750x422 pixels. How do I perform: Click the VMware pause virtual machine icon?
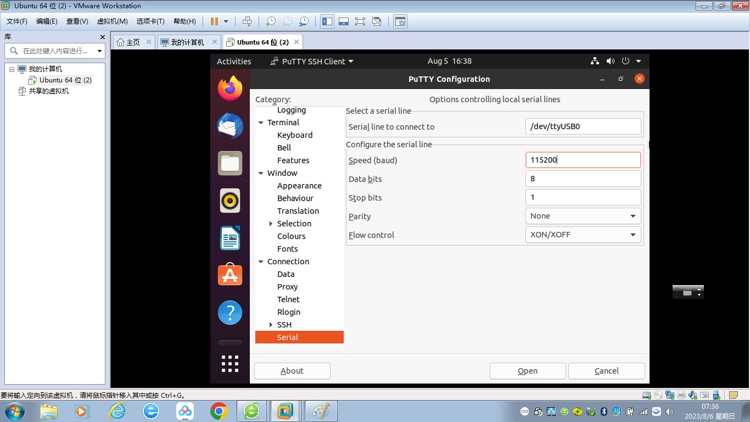[214, 21]
